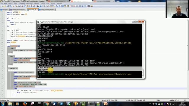Screen dimensions: 189x106
Task: Click the Copy toolbar icon
Action: 25,6
